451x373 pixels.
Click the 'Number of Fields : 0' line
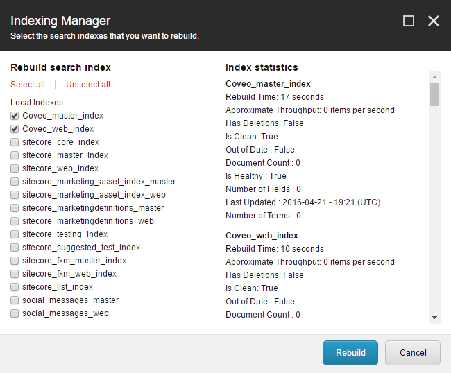point(263,189)
